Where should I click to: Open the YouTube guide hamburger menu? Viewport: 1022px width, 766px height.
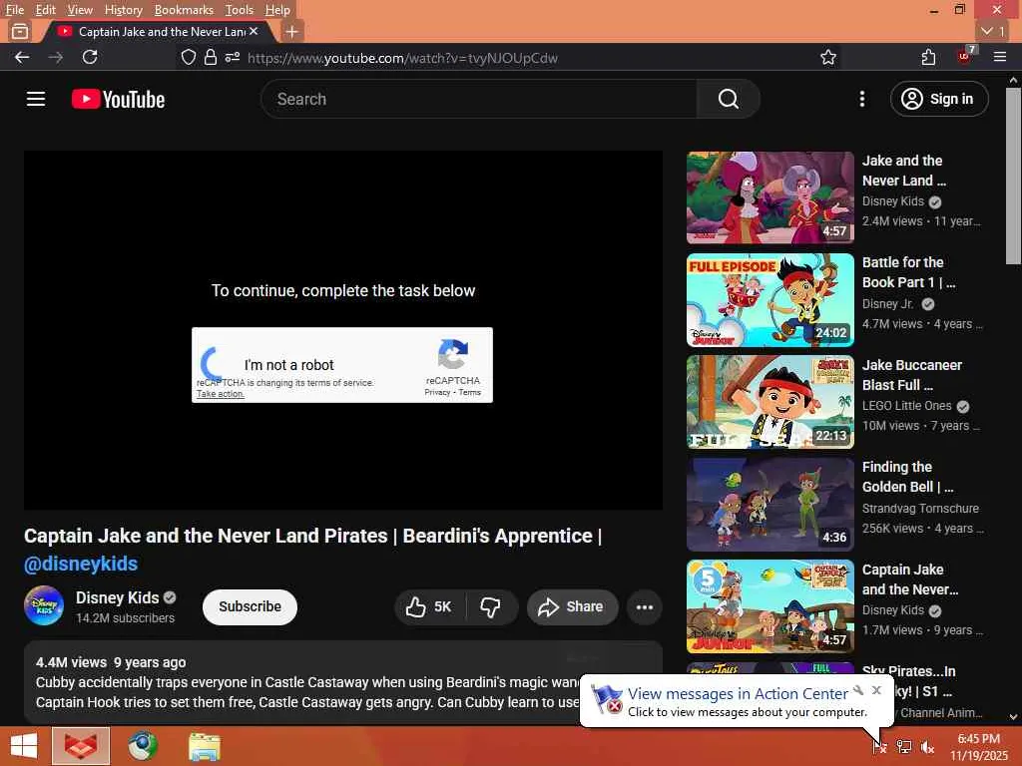coord(36,99)
